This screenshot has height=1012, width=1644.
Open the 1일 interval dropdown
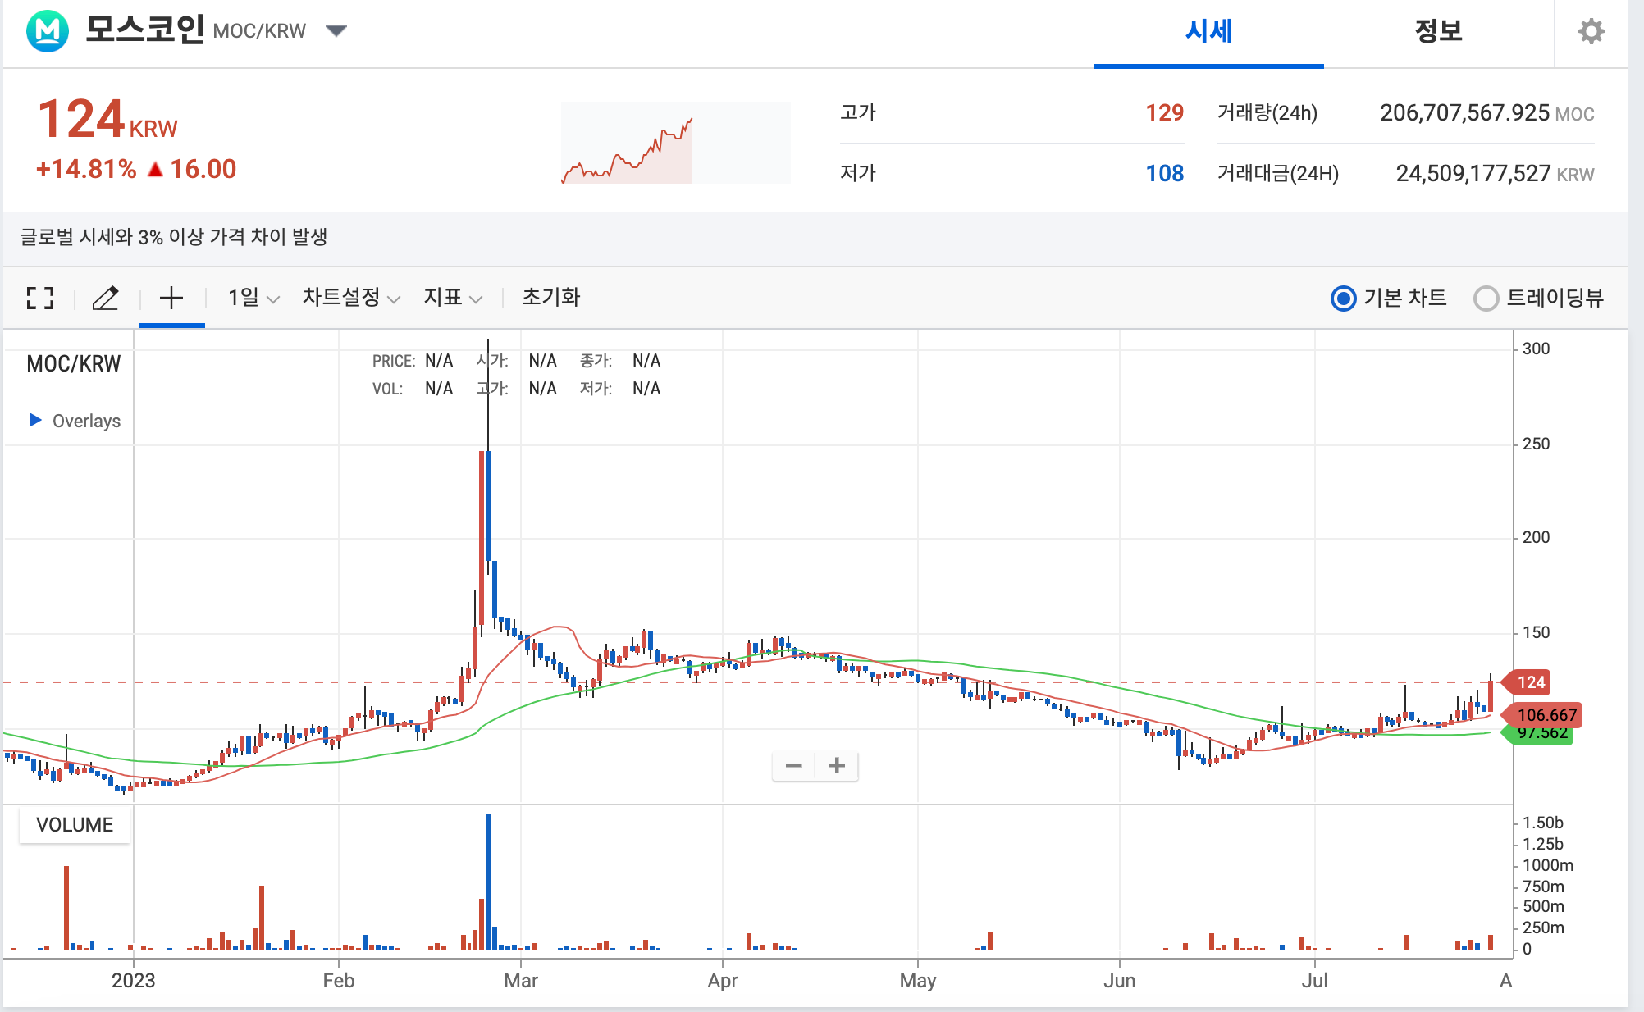[253, 298]
